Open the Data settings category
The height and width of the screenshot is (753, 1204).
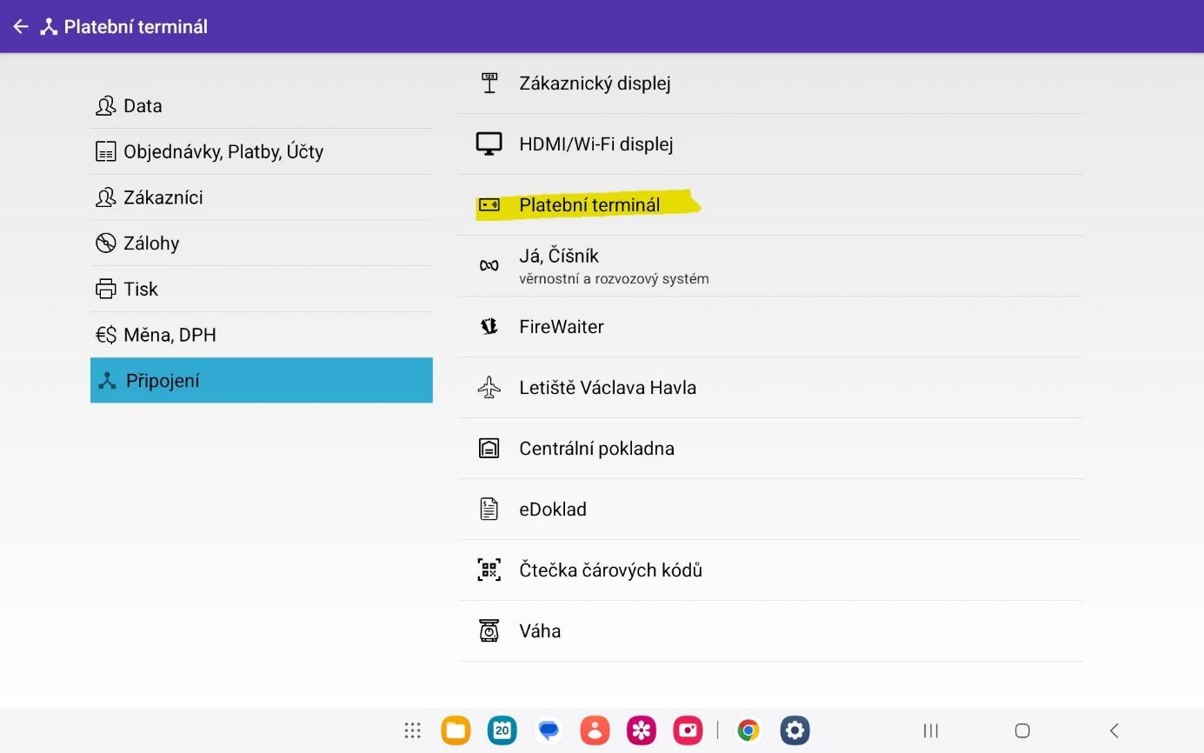pyautogui.click(x=262, y=106)
